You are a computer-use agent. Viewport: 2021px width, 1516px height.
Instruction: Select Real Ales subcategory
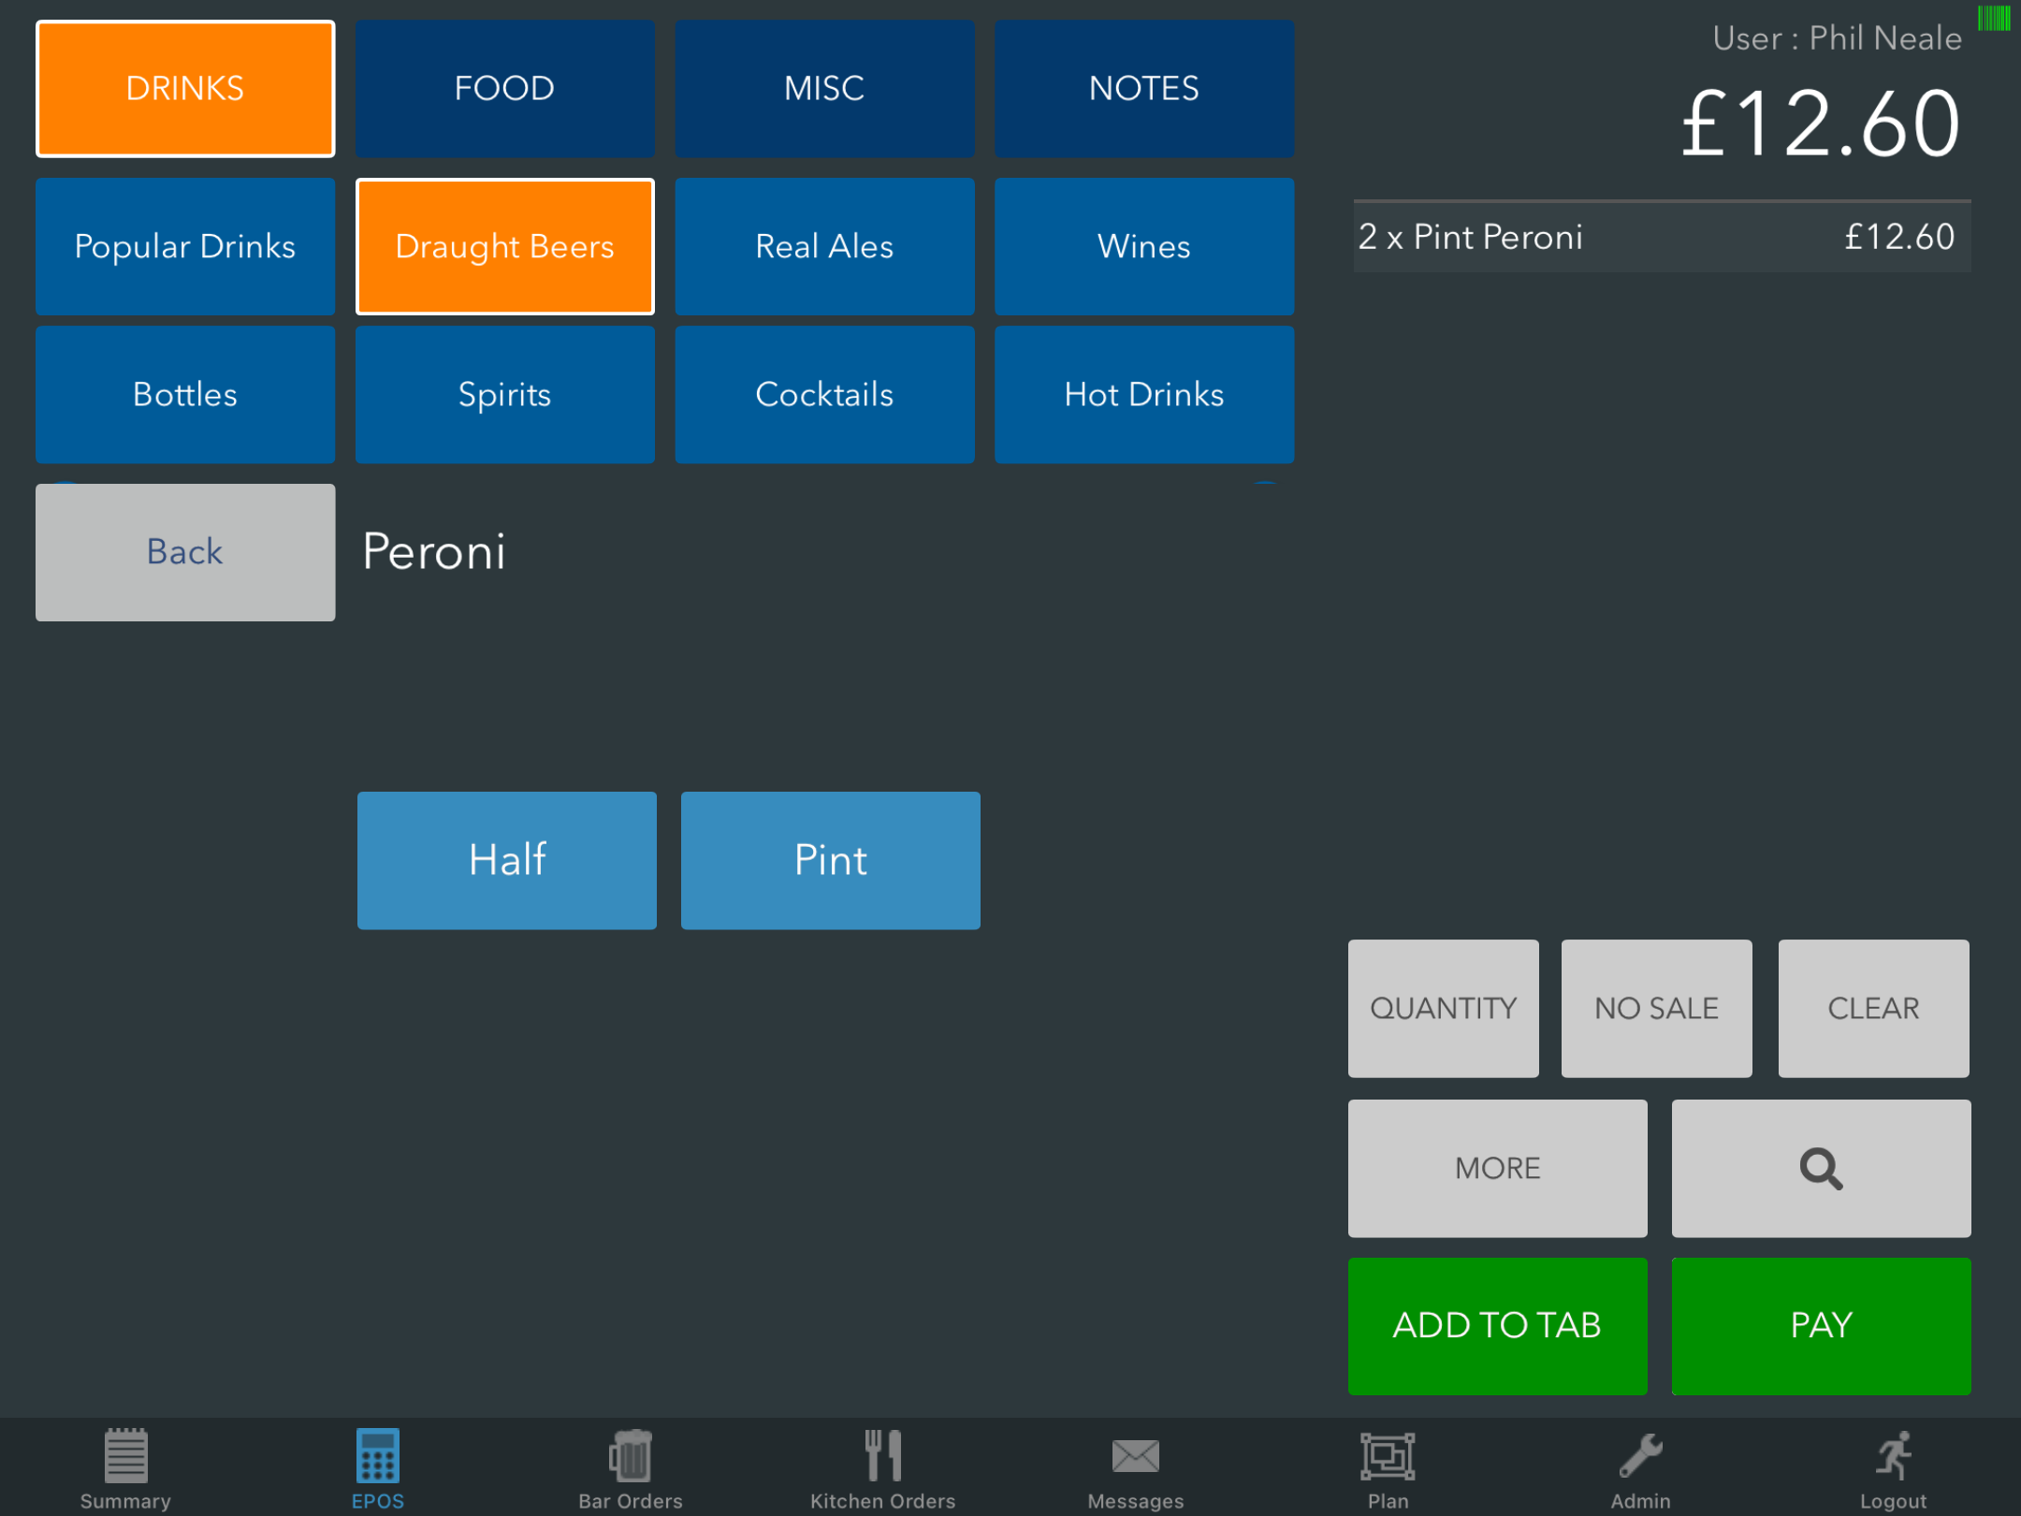[x=824, y=246]
